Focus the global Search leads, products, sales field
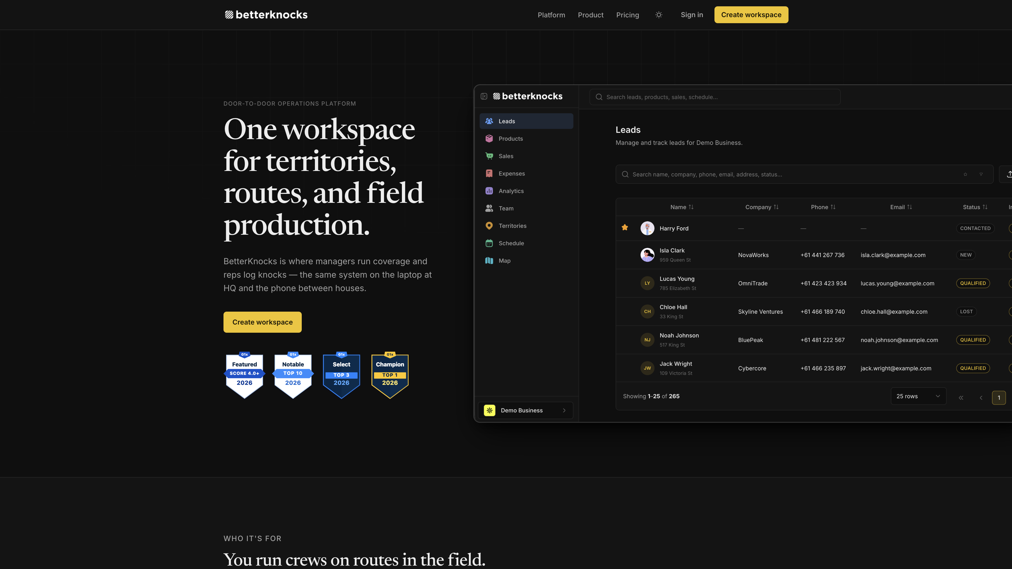The image size is (1012, 569). 715,97
